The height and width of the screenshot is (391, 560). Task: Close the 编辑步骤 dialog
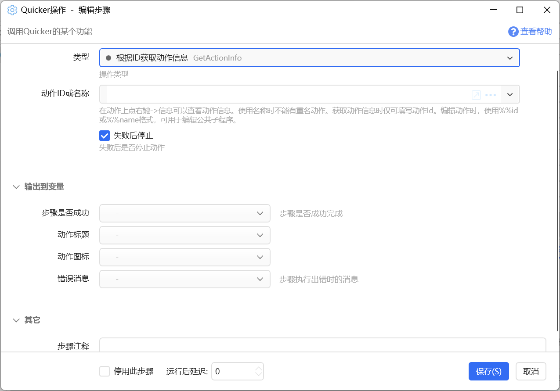click(x=547, y=10)
